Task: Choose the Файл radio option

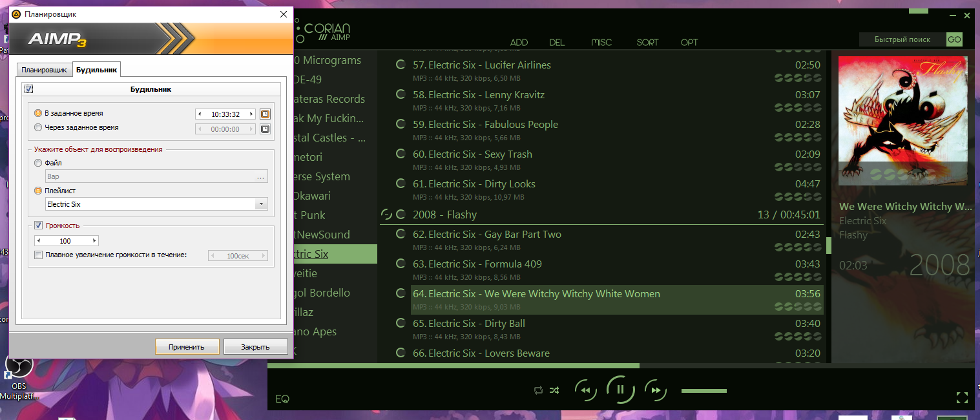Action: pos(39,163)
